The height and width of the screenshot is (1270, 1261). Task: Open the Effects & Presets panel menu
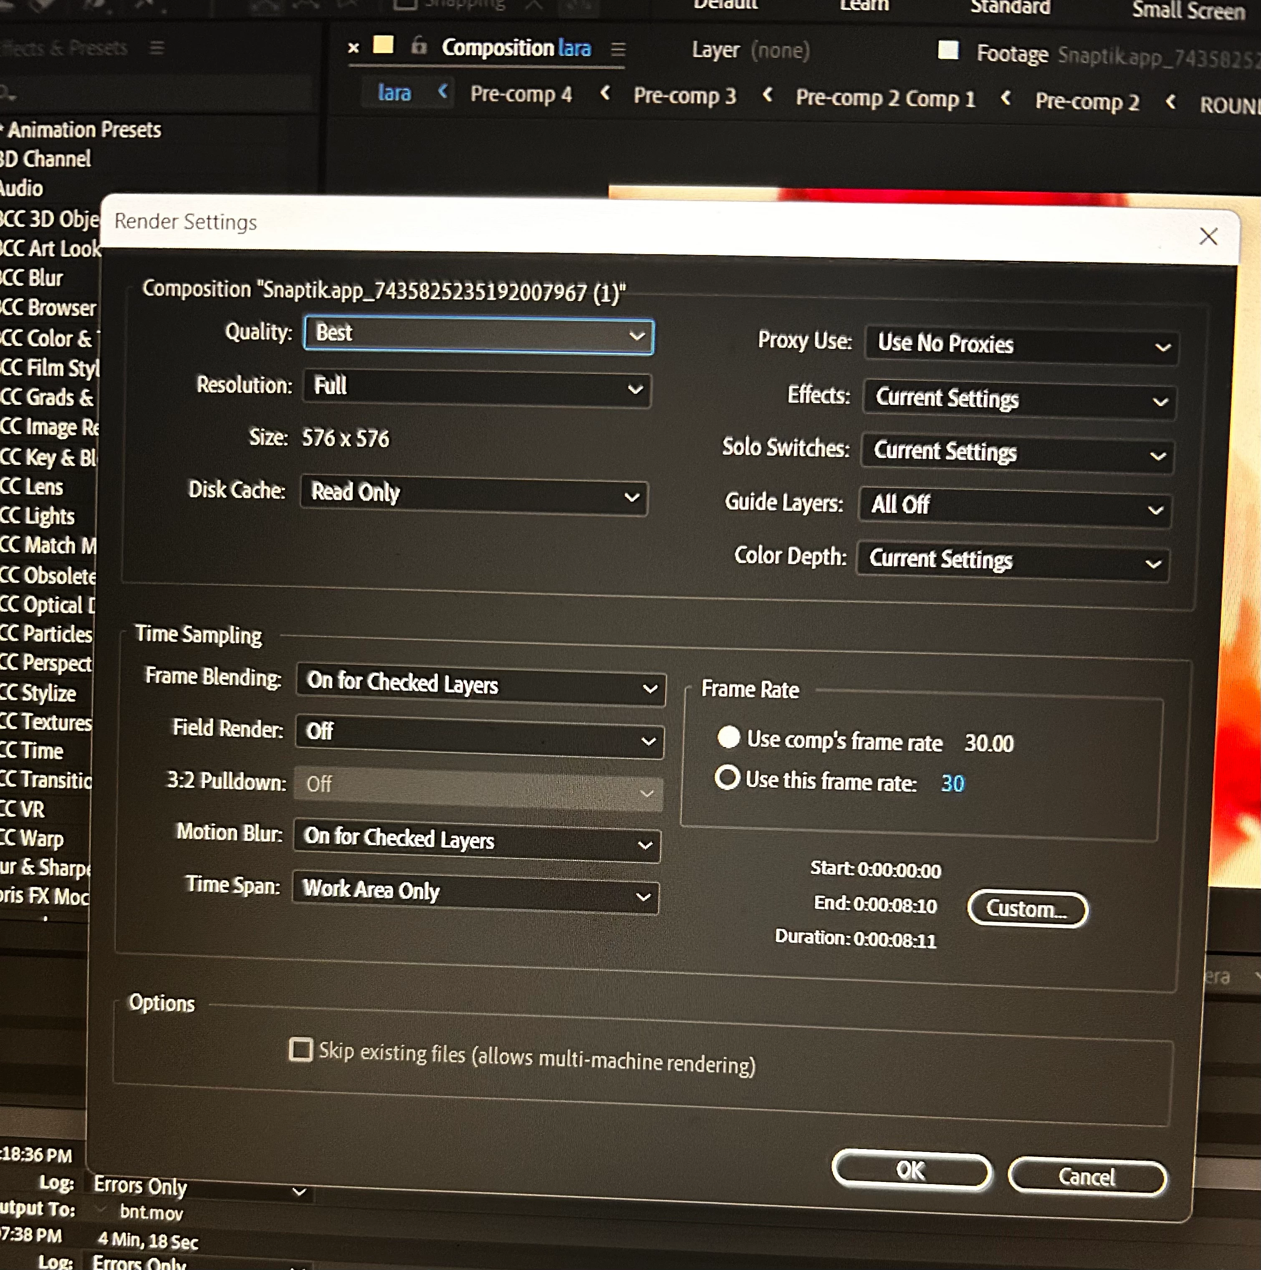(157, 48)
